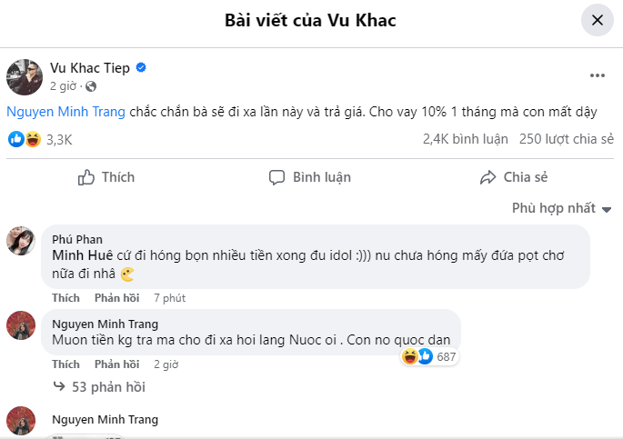The width and height of the screenshot is (623, 439).
Task: Click Phú Phan's comment avatar
Action: tap(22, 242)
